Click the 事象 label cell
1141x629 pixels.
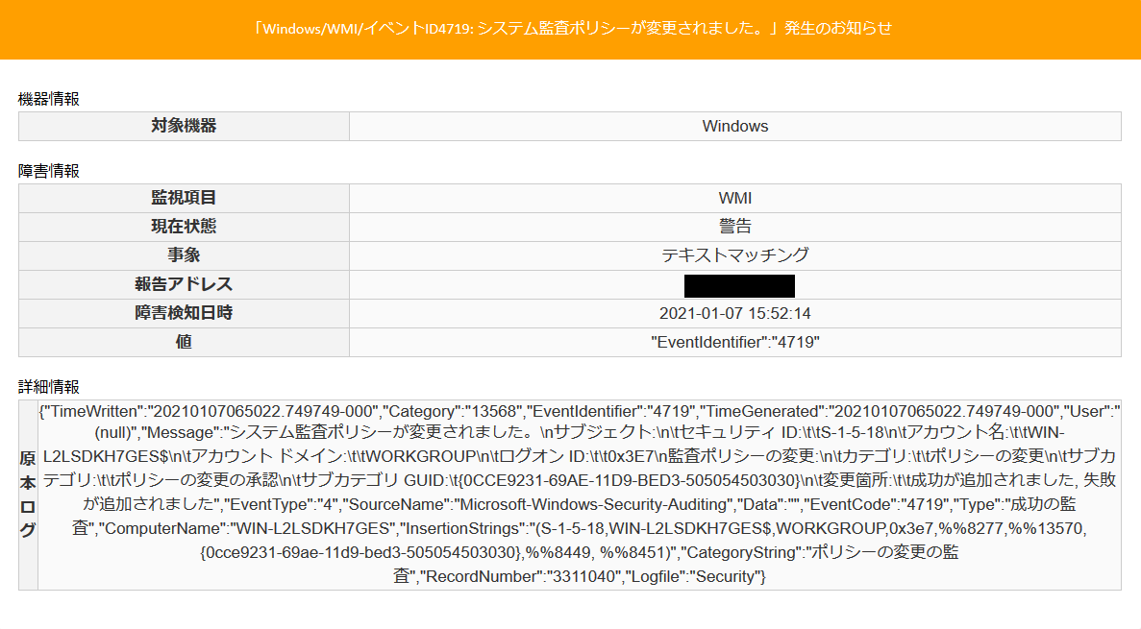(185, 255)
